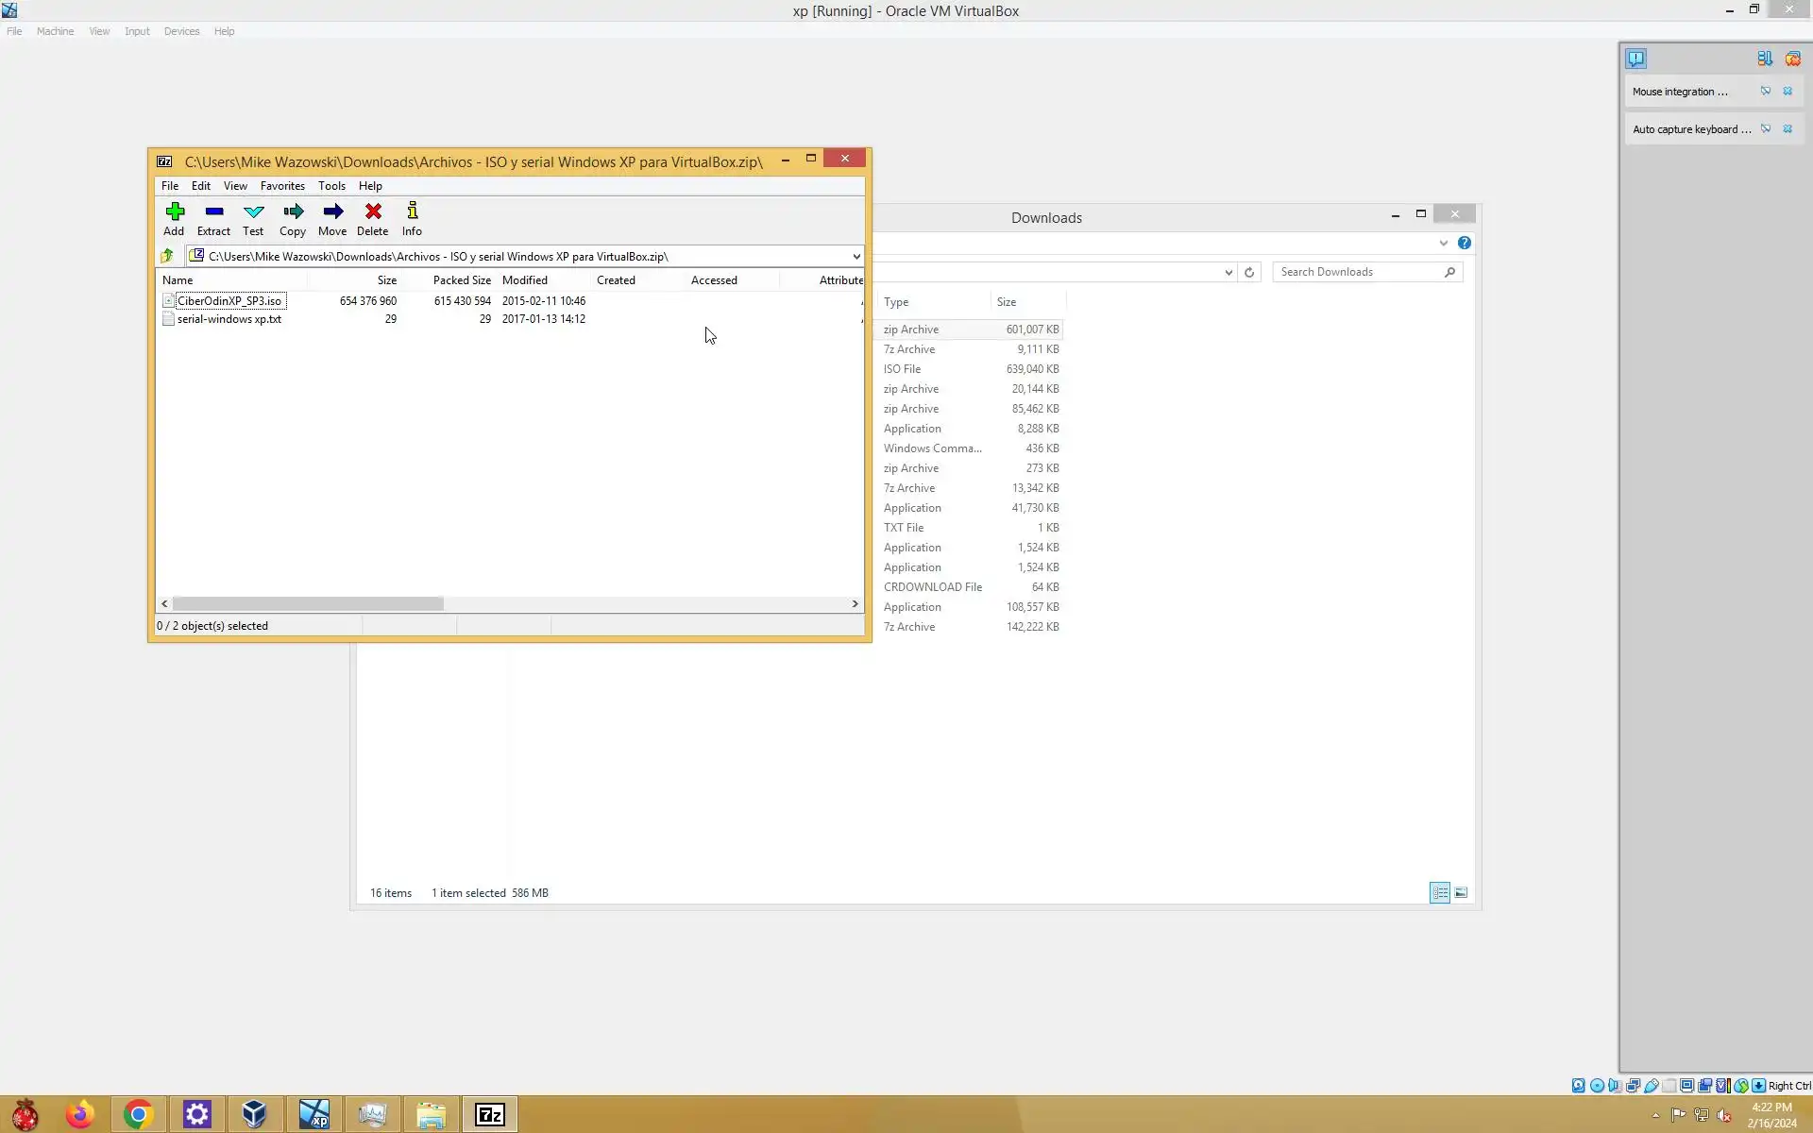
Task: Switch to the large thumbnails view
Action: [1461, 892]
